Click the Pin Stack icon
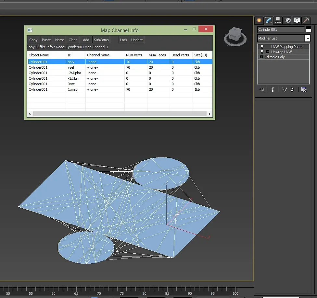 click(261, 89)
